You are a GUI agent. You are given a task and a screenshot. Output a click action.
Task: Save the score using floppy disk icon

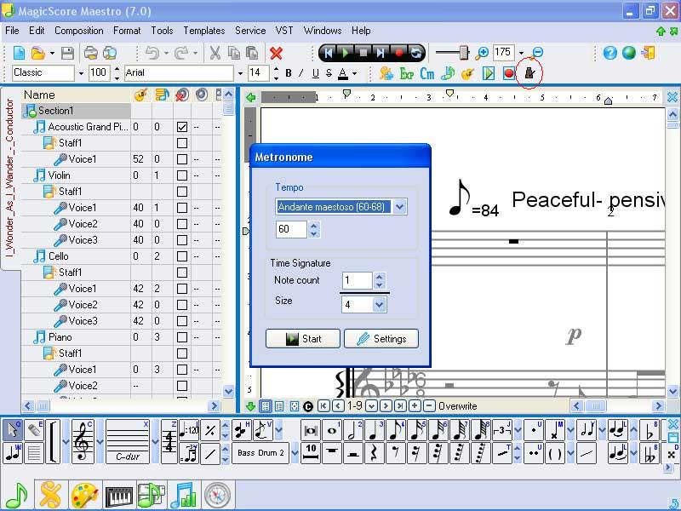pyautogui.click(x=67, y=53)
